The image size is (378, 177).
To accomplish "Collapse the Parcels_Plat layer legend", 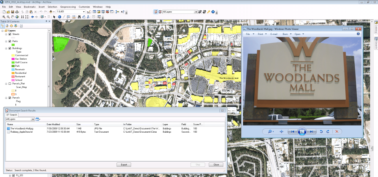I will click(x=6, y=84).
